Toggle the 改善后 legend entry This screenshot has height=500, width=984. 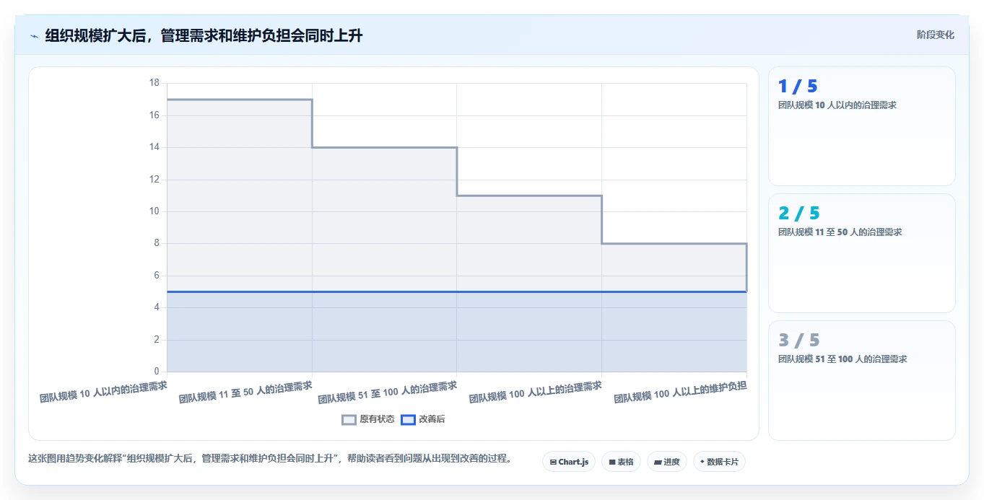[x=423, y=419]
